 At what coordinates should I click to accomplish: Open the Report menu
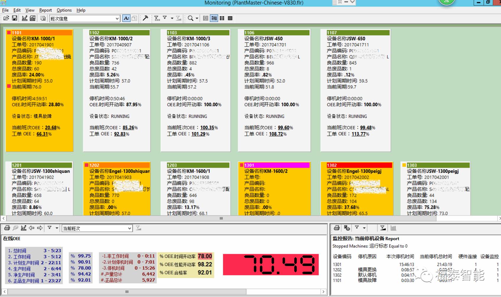pos(45,10)
